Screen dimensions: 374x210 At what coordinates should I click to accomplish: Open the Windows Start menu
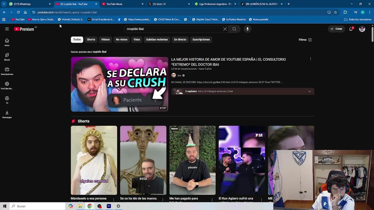pyautogui.click(x=5, y=206)
